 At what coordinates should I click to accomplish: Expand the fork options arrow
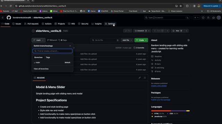click(167, 31)
